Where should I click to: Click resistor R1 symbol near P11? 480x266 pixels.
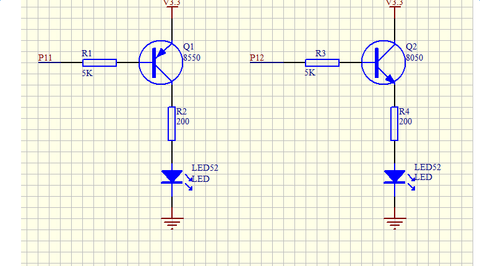click(100, 62)
